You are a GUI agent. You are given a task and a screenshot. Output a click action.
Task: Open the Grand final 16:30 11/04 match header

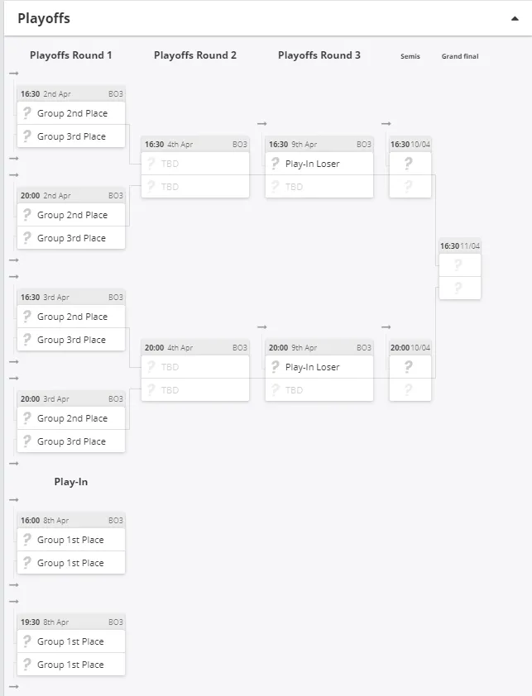pos(460,246)
